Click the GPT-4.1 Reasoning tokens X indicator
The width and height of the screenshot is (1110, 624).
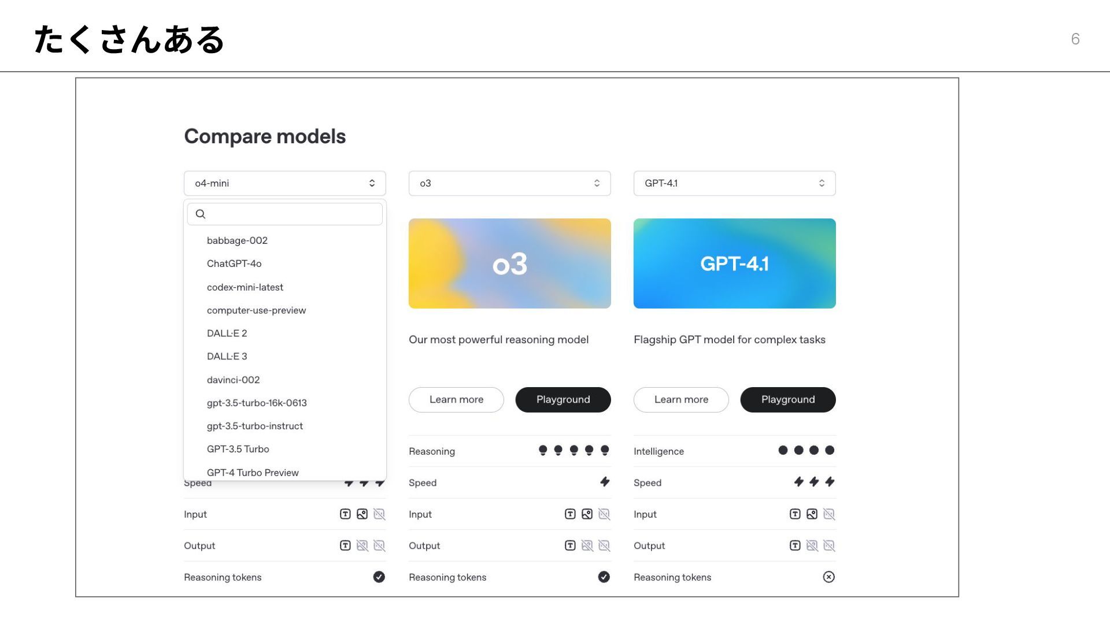click(x=828, y=577)
